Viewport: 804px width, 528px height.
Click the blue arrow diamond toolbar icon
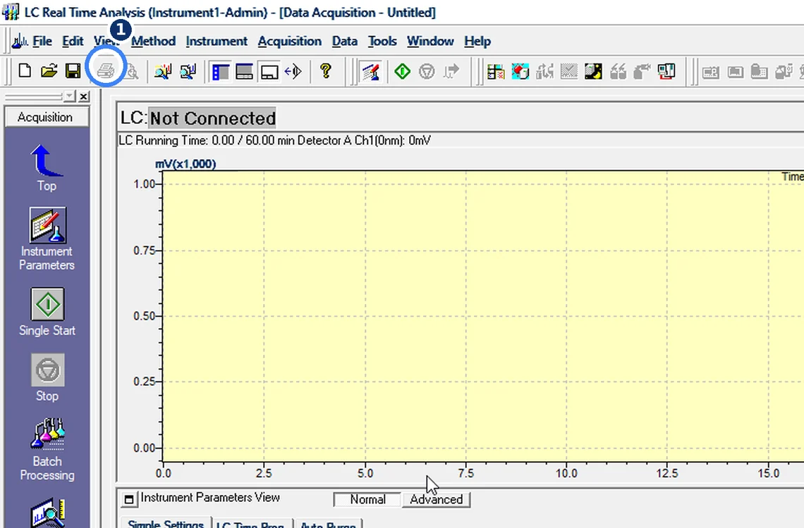293,72
